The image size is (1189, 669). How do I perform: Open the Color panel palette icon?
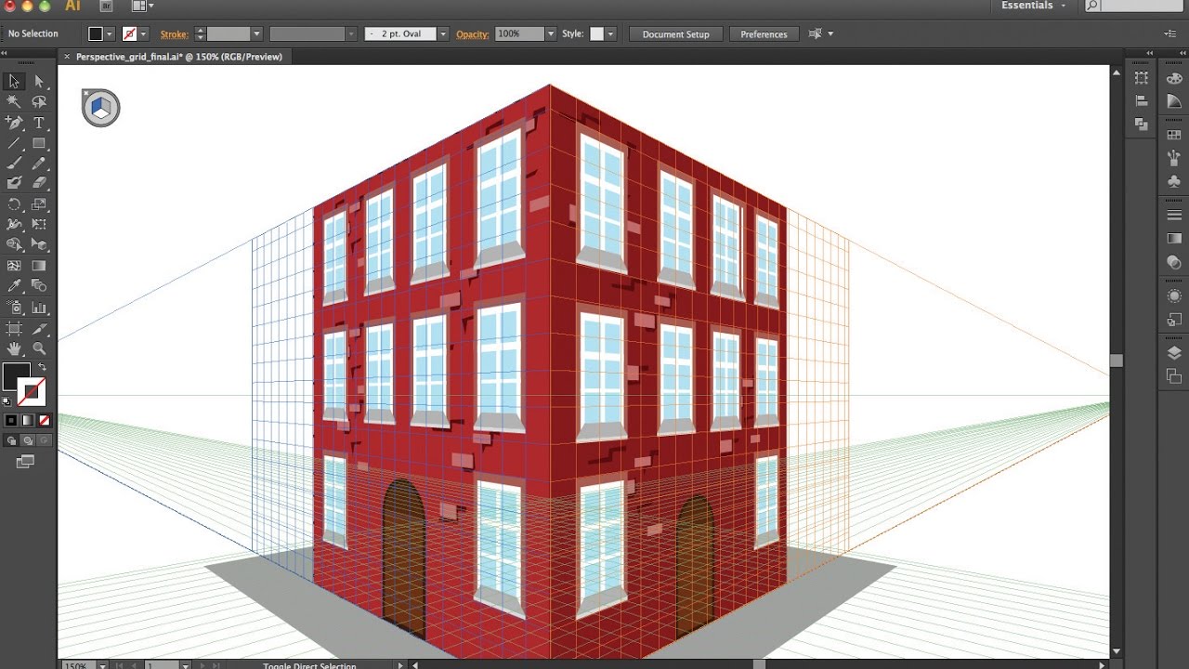click(x=1174, y=79)
